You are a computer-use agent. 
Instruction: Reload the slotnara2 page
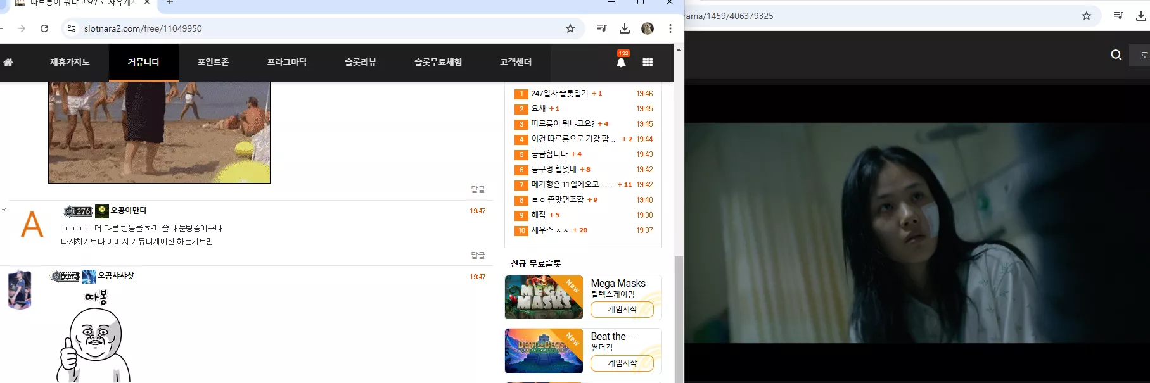point(44,28)
